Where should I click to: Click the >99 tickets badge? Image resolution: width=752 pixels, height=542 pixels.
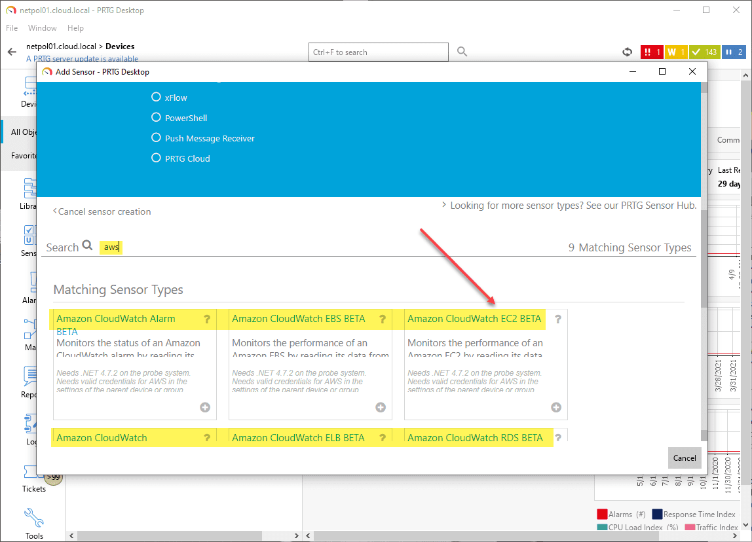click(x=53, y=478)
